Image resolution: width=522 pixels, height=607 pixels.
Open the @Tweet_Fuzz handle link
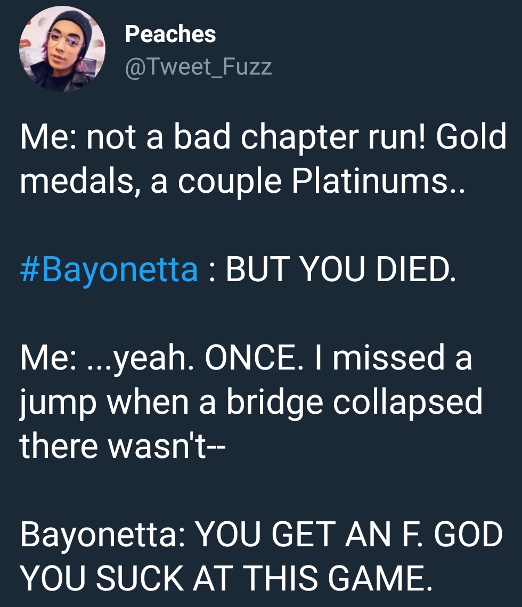(198, 67)
